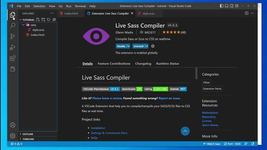267x150 pixels.
Task: Switch to the index.html editor tab
Action: click(x=71, y=13)
